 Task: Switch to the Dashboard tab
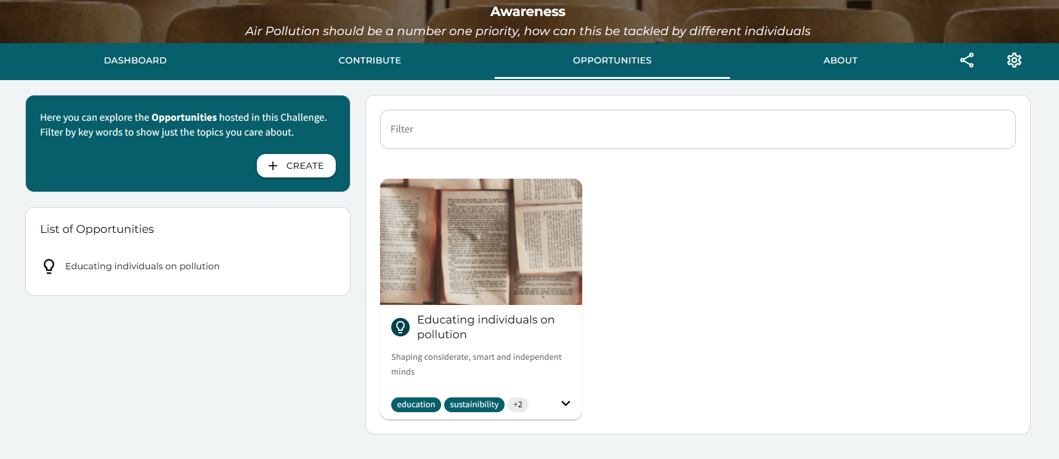[135, 60]
